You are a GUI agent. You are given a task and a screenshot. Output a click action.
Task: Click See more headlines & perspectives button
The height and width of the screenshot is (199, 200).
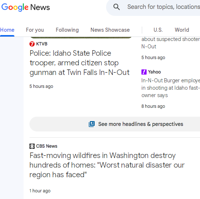point(115,124)
